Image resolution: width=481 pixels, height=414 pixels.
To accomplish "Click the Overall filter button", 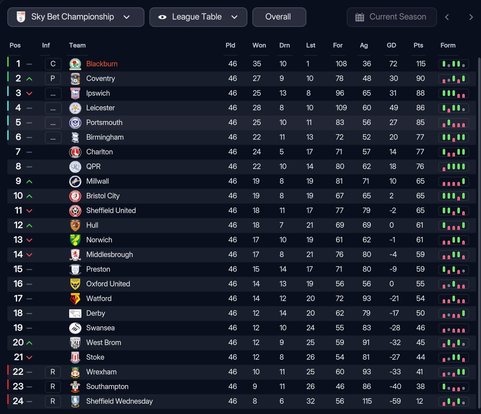I will pos(279,17).
